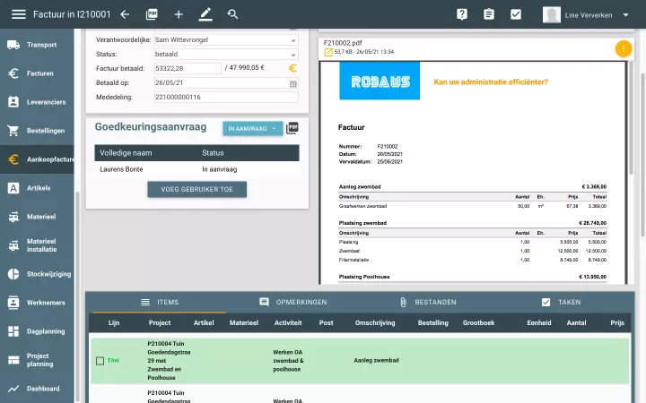Screen dimensions: 646x403
Task: Switch to the OPMERKINGEN tab
Action: point(292,303)
